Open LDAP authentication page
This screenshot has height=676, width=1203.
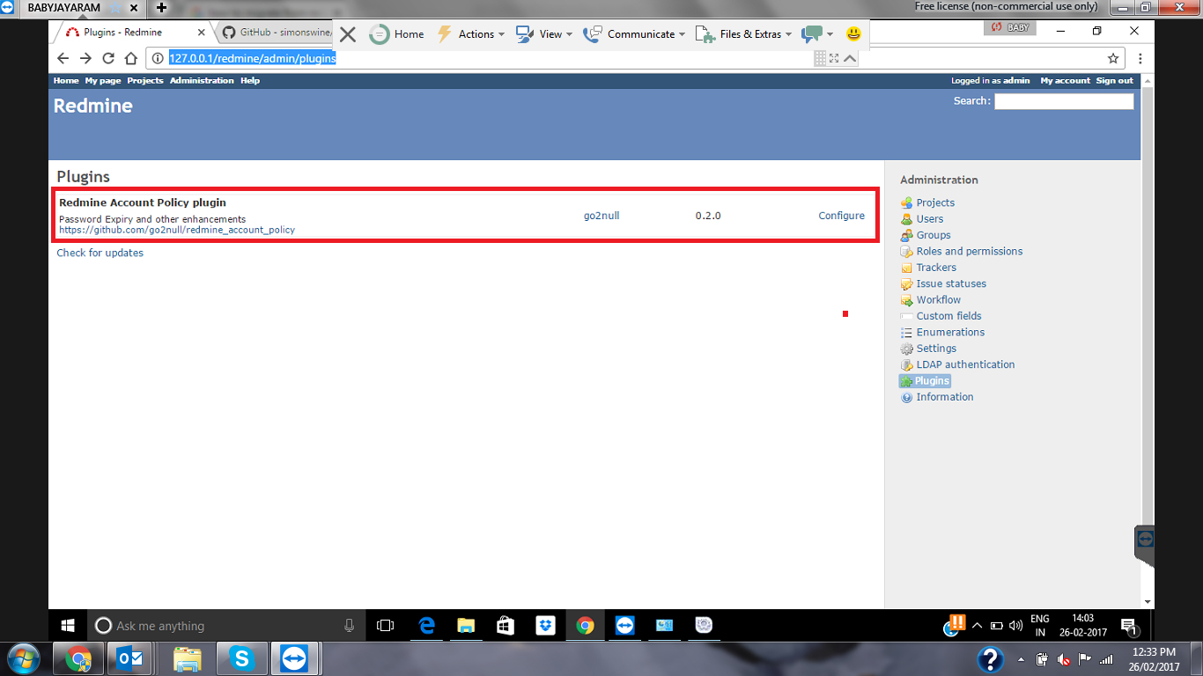pyautogui.click(x=964, y=364)
